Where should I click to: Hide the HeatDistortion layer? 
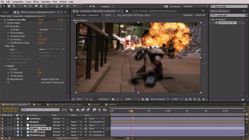point(2,125)
